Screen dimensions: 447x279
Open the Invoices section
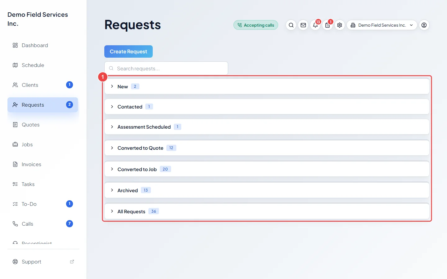tap(43, 164)
